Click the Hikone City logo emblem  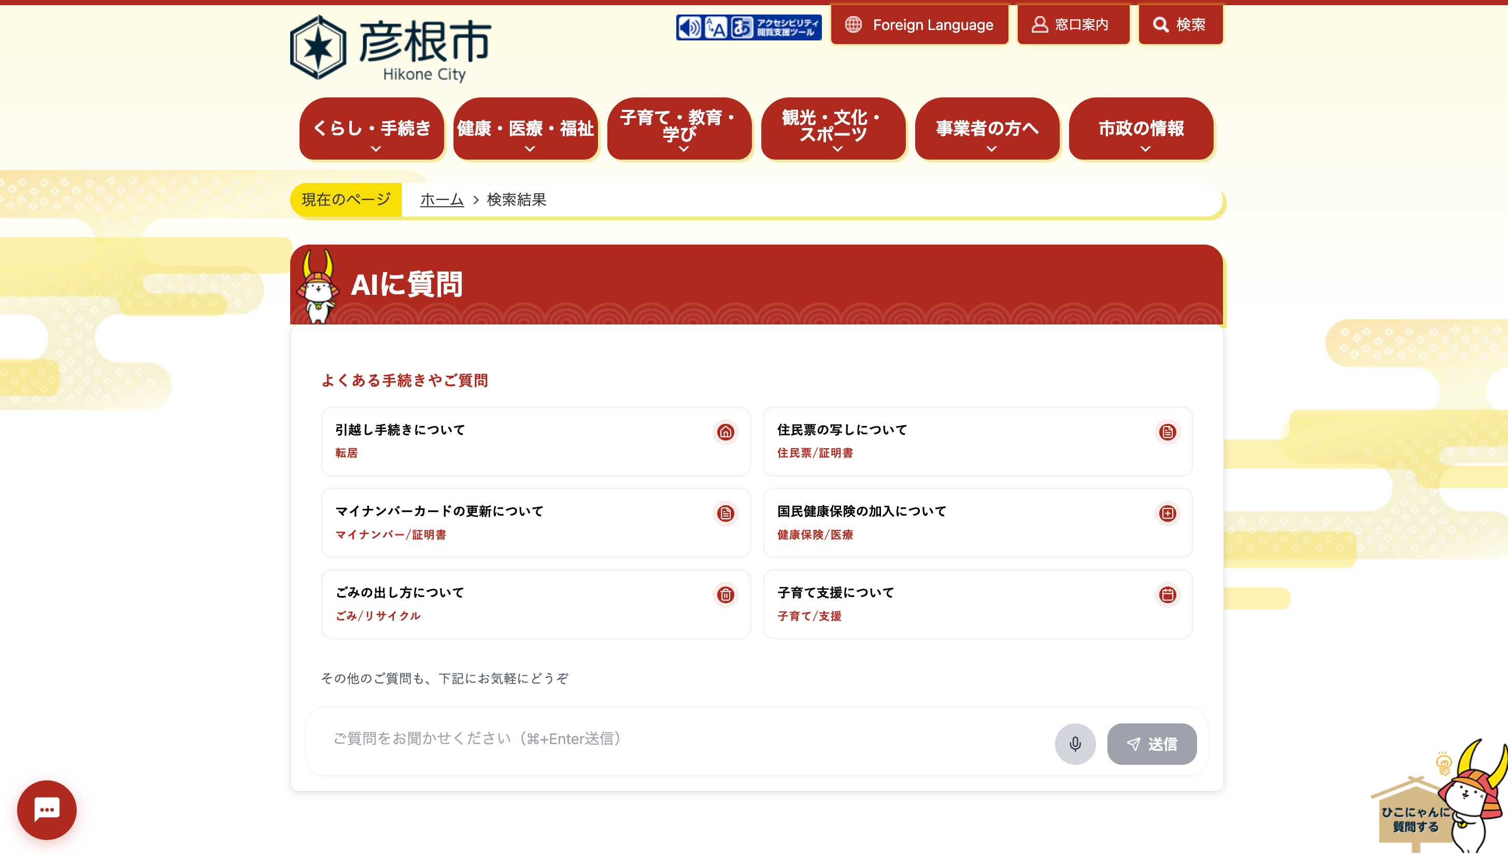click(x=318, y=48)
